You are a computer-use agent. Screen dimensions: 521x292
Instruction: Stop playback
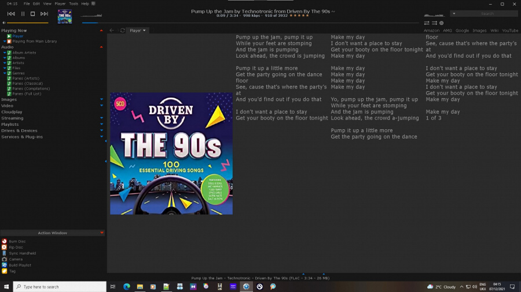(32, 14)
